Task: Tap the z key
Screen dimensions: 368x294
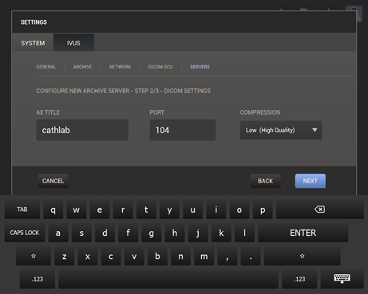Action: point(64,256)
